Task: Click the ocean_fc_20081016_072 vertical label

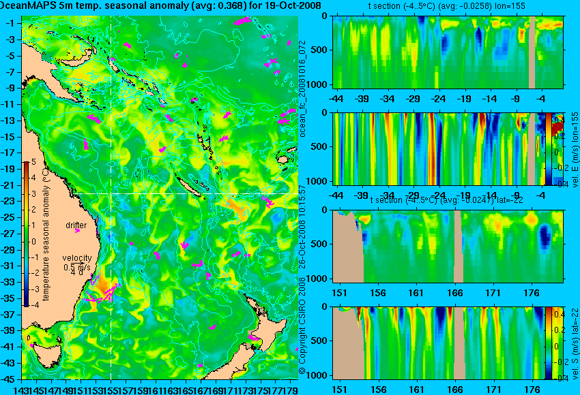Action: pos(302,89)
